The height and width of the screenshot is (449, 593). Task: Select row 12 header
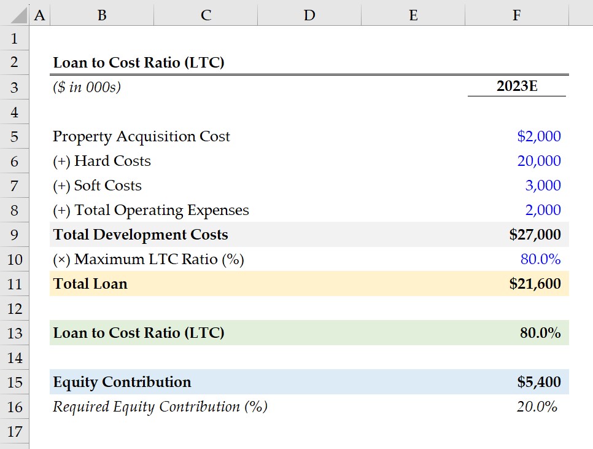point(14,309)
